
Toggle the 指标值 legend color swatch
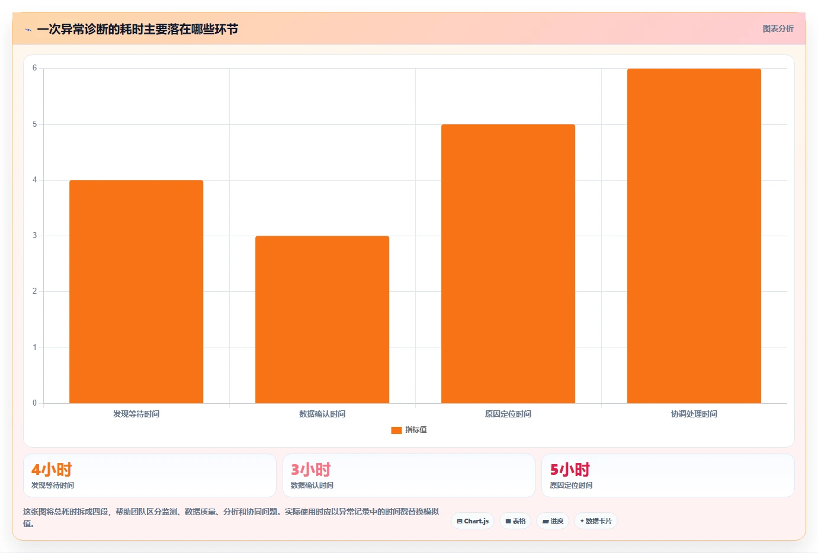point(396,430)
